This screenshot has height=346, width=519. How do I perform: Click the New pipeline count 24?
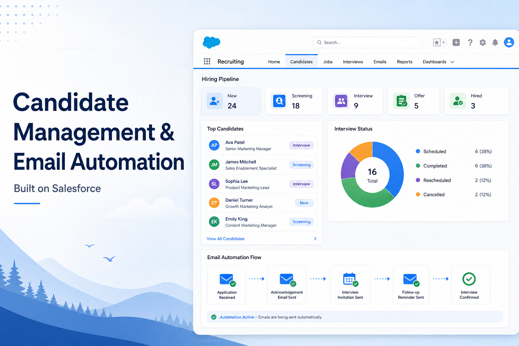pos(232,106)
